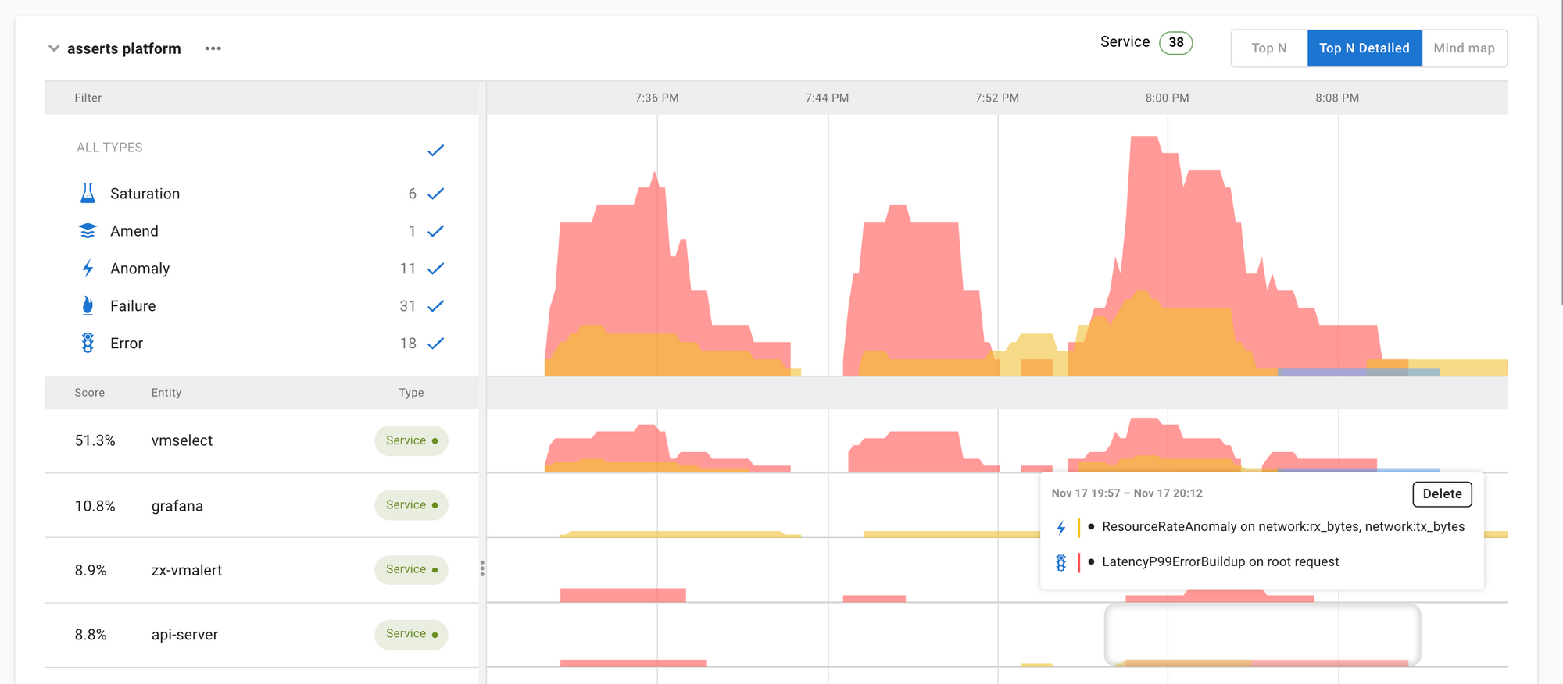
Task: Collapse the asserts platform section
Action: coord(54,48)
